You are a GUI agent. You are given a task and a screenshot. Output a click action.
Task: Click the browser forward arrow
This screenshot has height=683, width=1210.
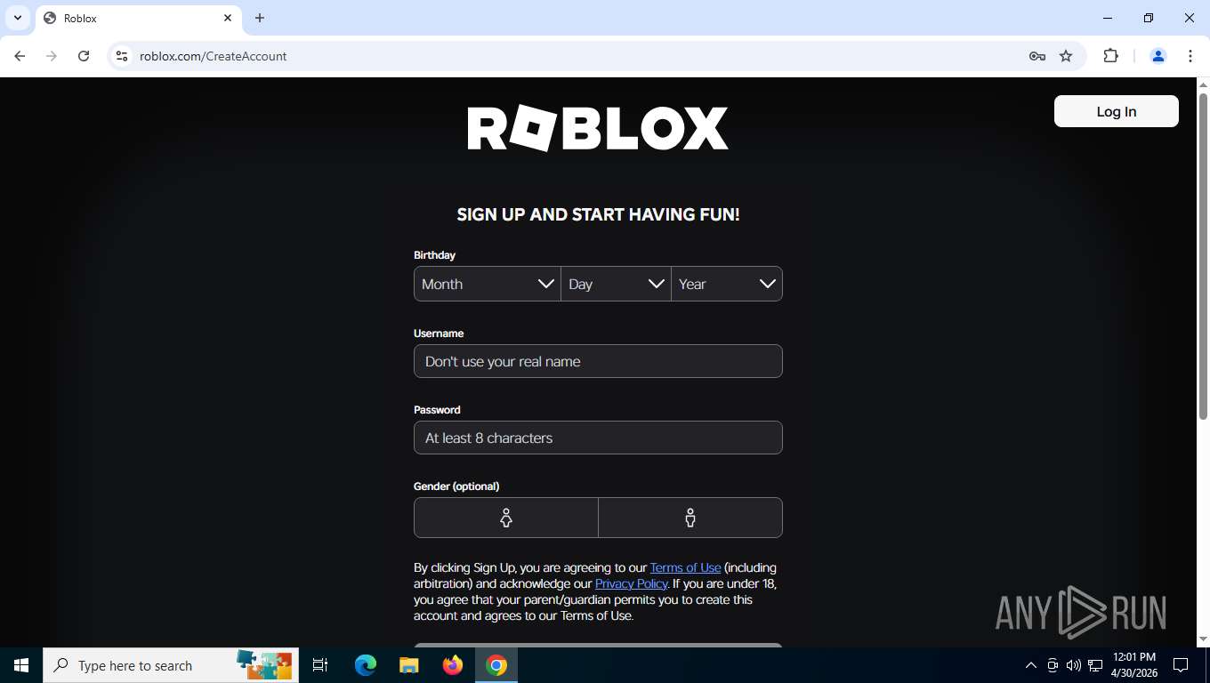click(52, 56)
